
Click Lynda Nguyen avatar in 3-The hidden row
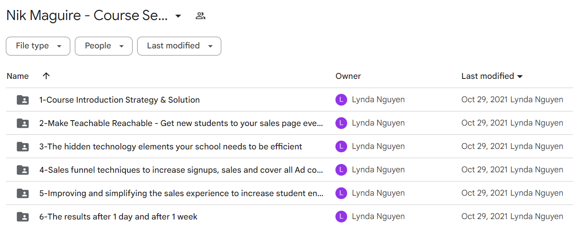point(341,146)
